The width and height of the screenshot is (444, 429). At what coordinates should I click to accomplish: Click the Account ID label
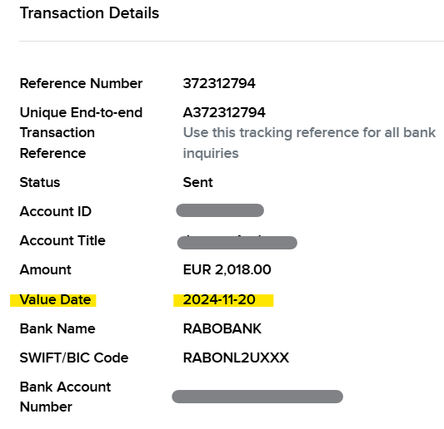56,212
